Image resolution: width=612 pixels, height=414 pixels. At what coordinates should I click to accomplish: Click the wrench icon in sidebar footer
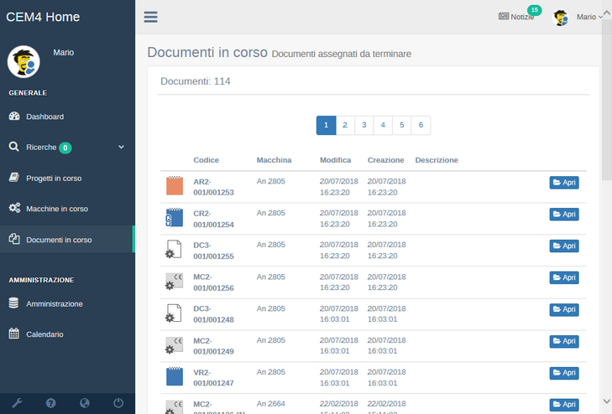[17, 403]
